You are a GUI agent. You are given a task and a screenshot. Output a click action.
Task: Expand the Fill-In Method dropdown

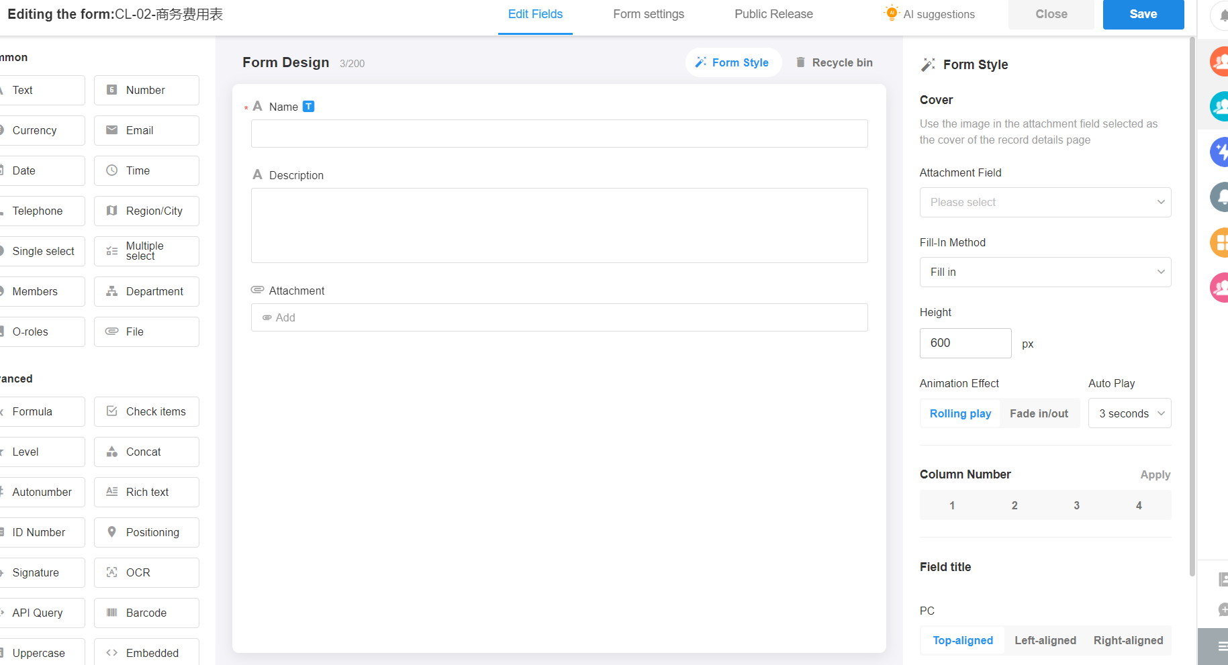[1045, 272]
